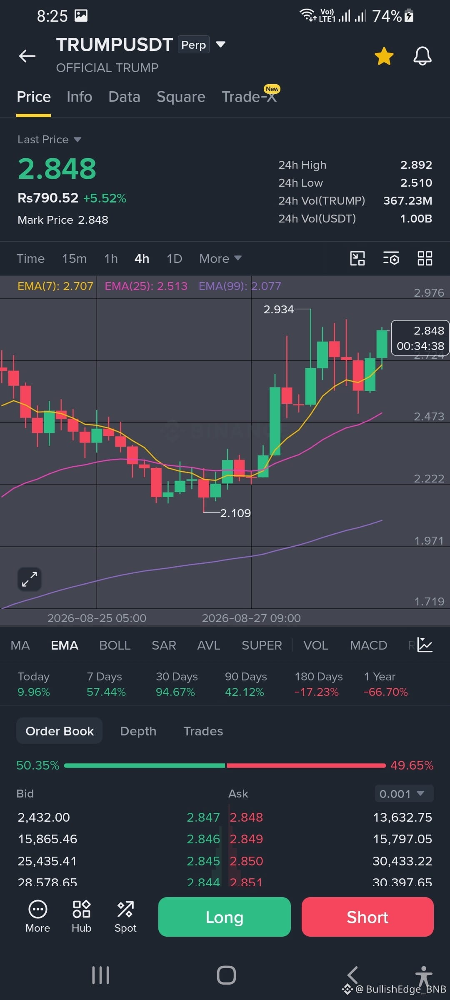This screenshot has height=1000, width=450.
Task: Open the Trades tab
Action: click(x=203, y=731)
